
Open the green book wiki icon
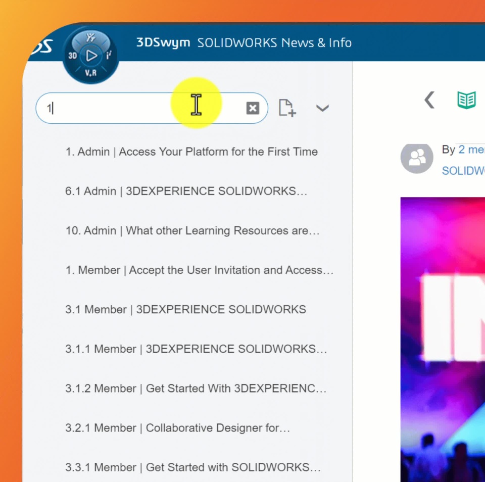coord(466,100)
